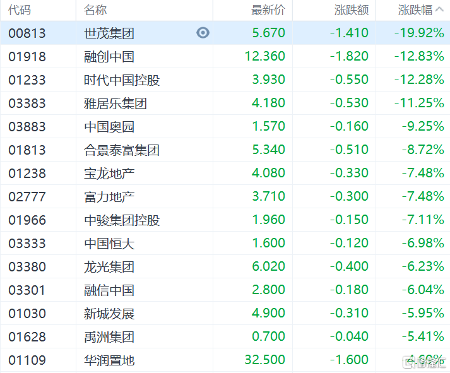Image resolution: width=450 pixels, height=373 pixels.
Task: Click the percentage -11.25%
Action: tap(419, 103)
